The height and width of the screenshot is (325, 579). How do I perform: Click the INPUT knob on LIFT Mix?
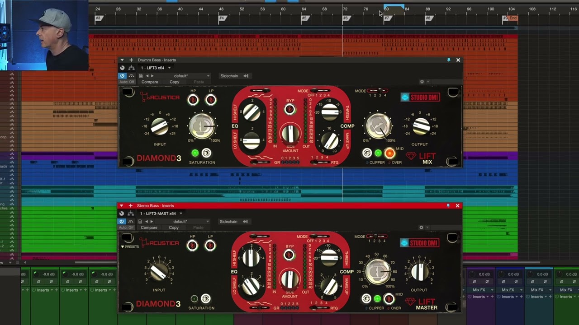159,126
